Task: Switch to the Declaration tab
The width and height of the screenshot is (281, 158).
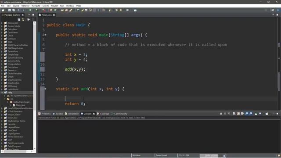Action: (72, 114)
